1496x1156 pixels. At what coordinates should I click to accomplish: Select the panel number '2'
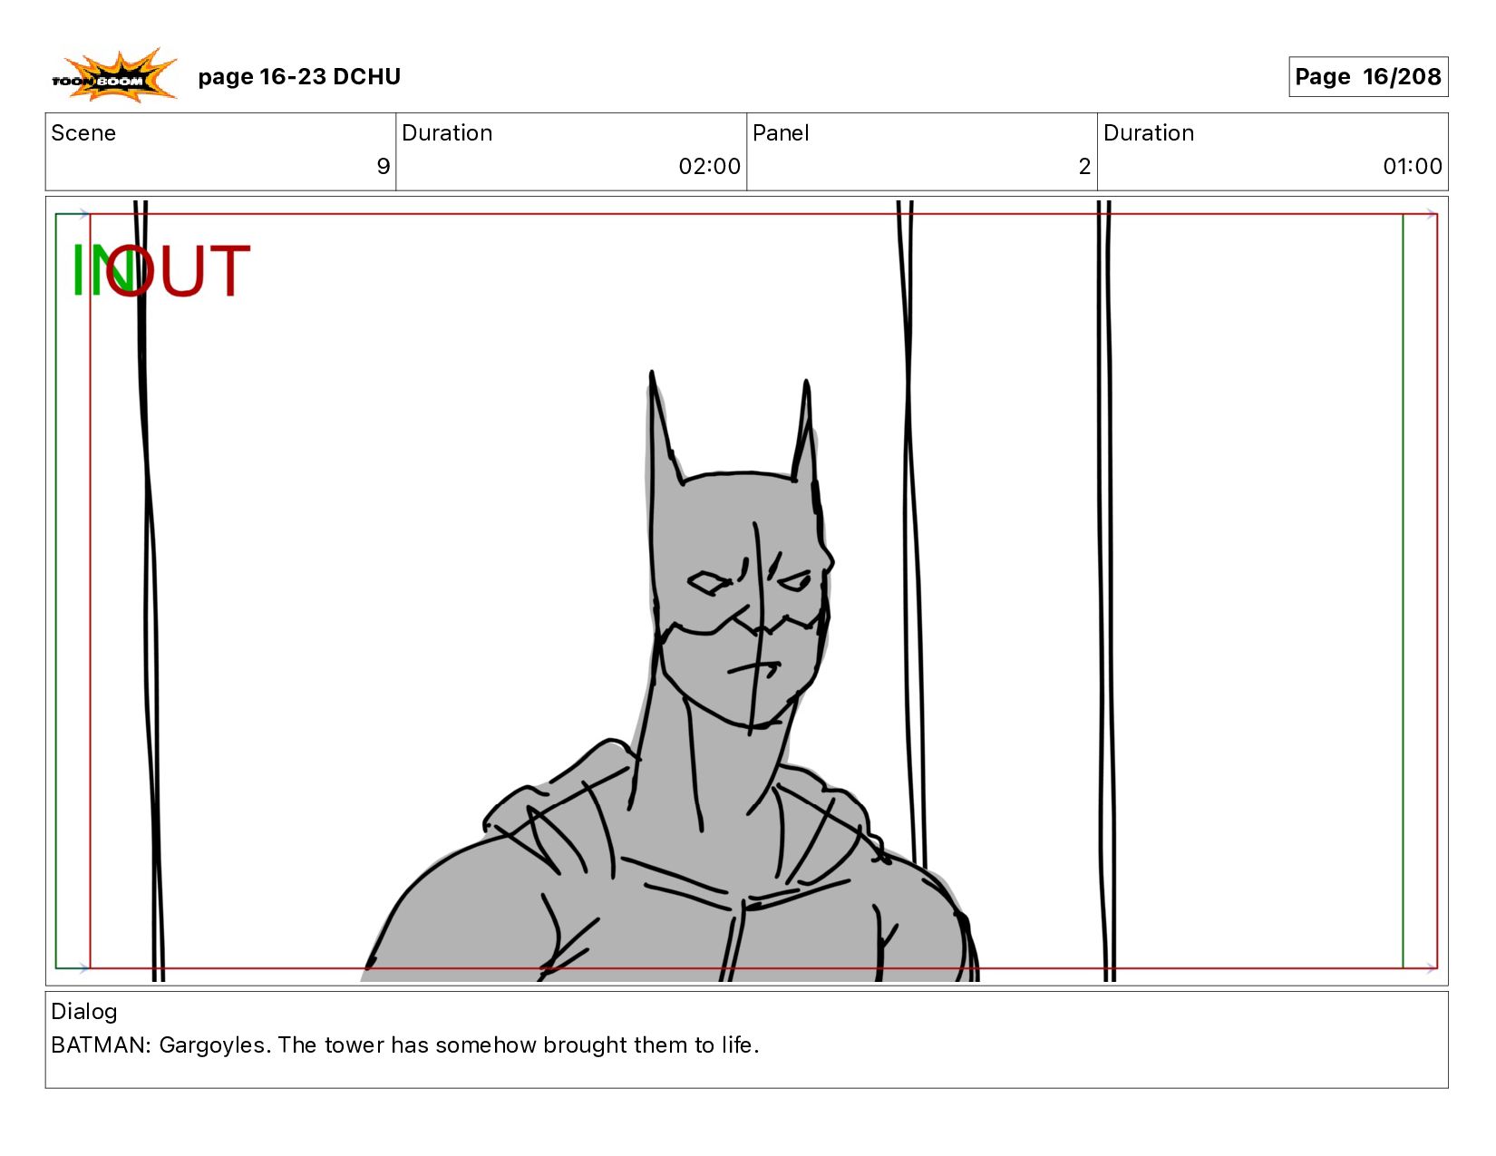[1084, 167]
